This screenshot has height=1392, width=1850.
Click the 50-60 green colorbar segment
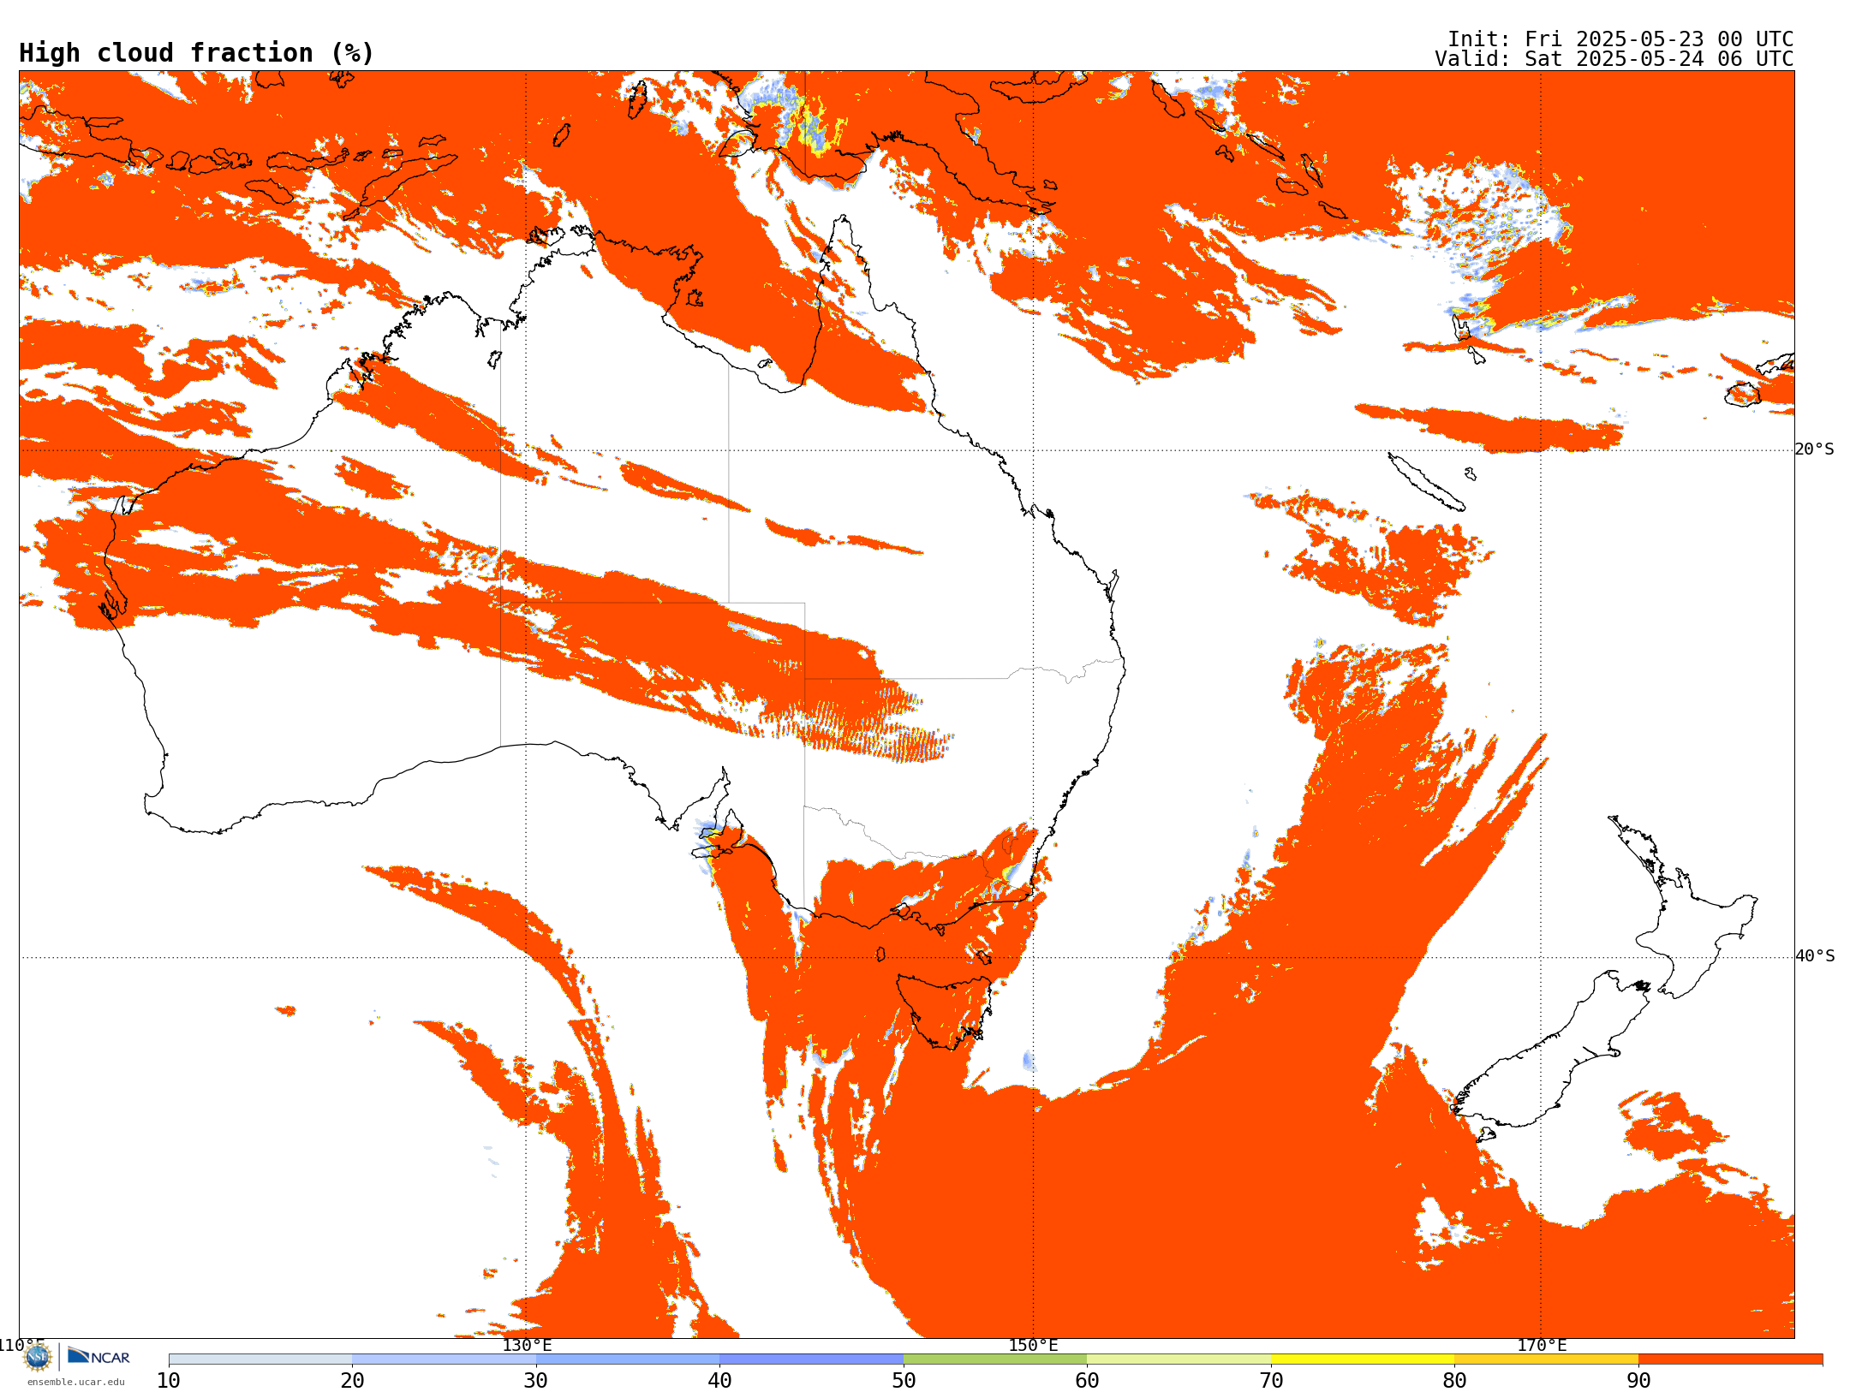pyautogui.click(x=995, y=1359)
